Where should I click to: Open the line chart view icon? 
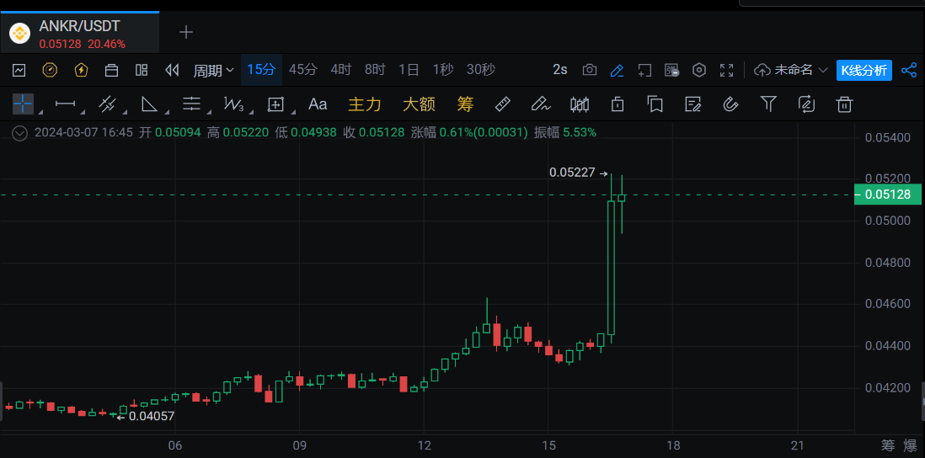tap(19, 70)
